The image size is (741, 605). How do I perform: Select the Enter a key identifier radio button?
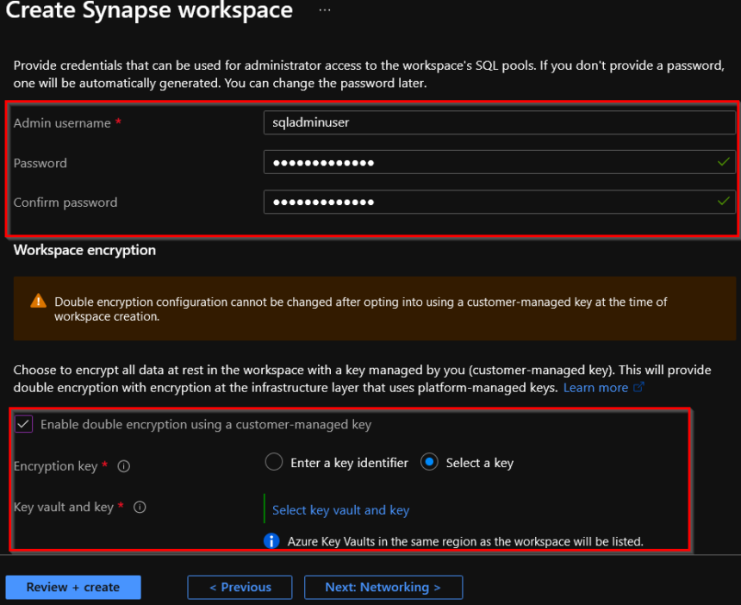point(274,462)
